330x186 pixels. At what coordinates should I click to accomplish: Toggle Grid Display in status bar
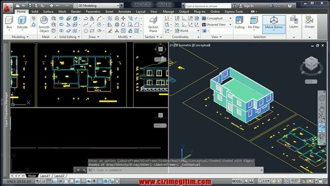point(49,181)
